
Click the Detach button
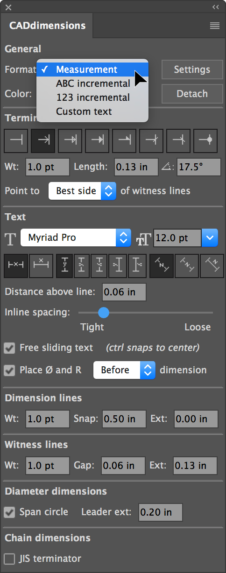click(x=192, y=94)
